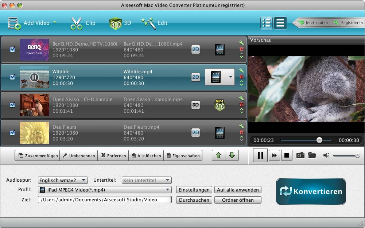Uncheck the Des.Fleurs video checkbox
Screen dimensions: 365x228
[x=12, y=132]
